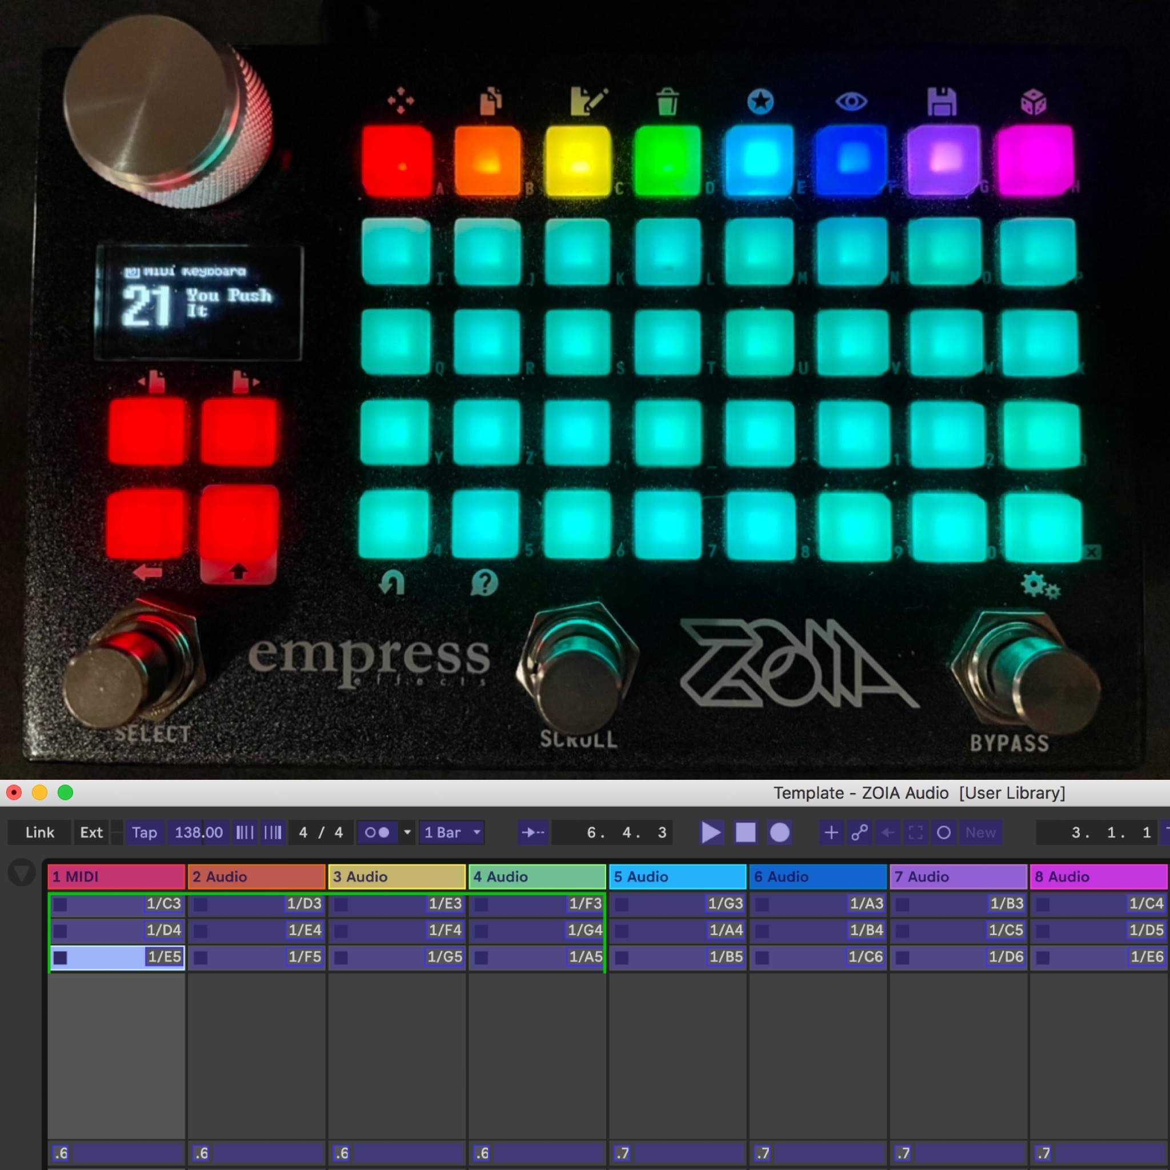Select the clip named 1/E5
This screenshot has width=1170, height=1170.
pyautogui.click(x=117, y=957)
